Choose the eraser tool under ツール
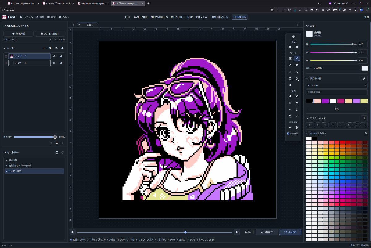Viewport: 371px width, 248px height. pyautogui.click(x=290, y=85)
